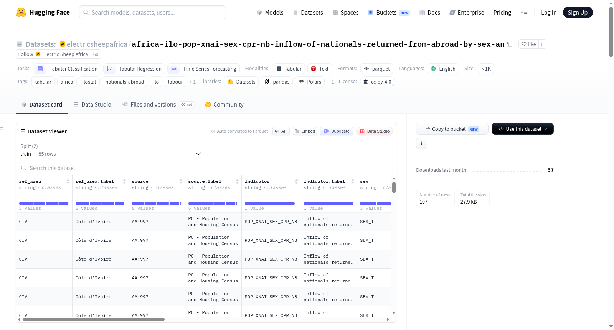Like this dataset
614x330 pixels.
[528, 44]
